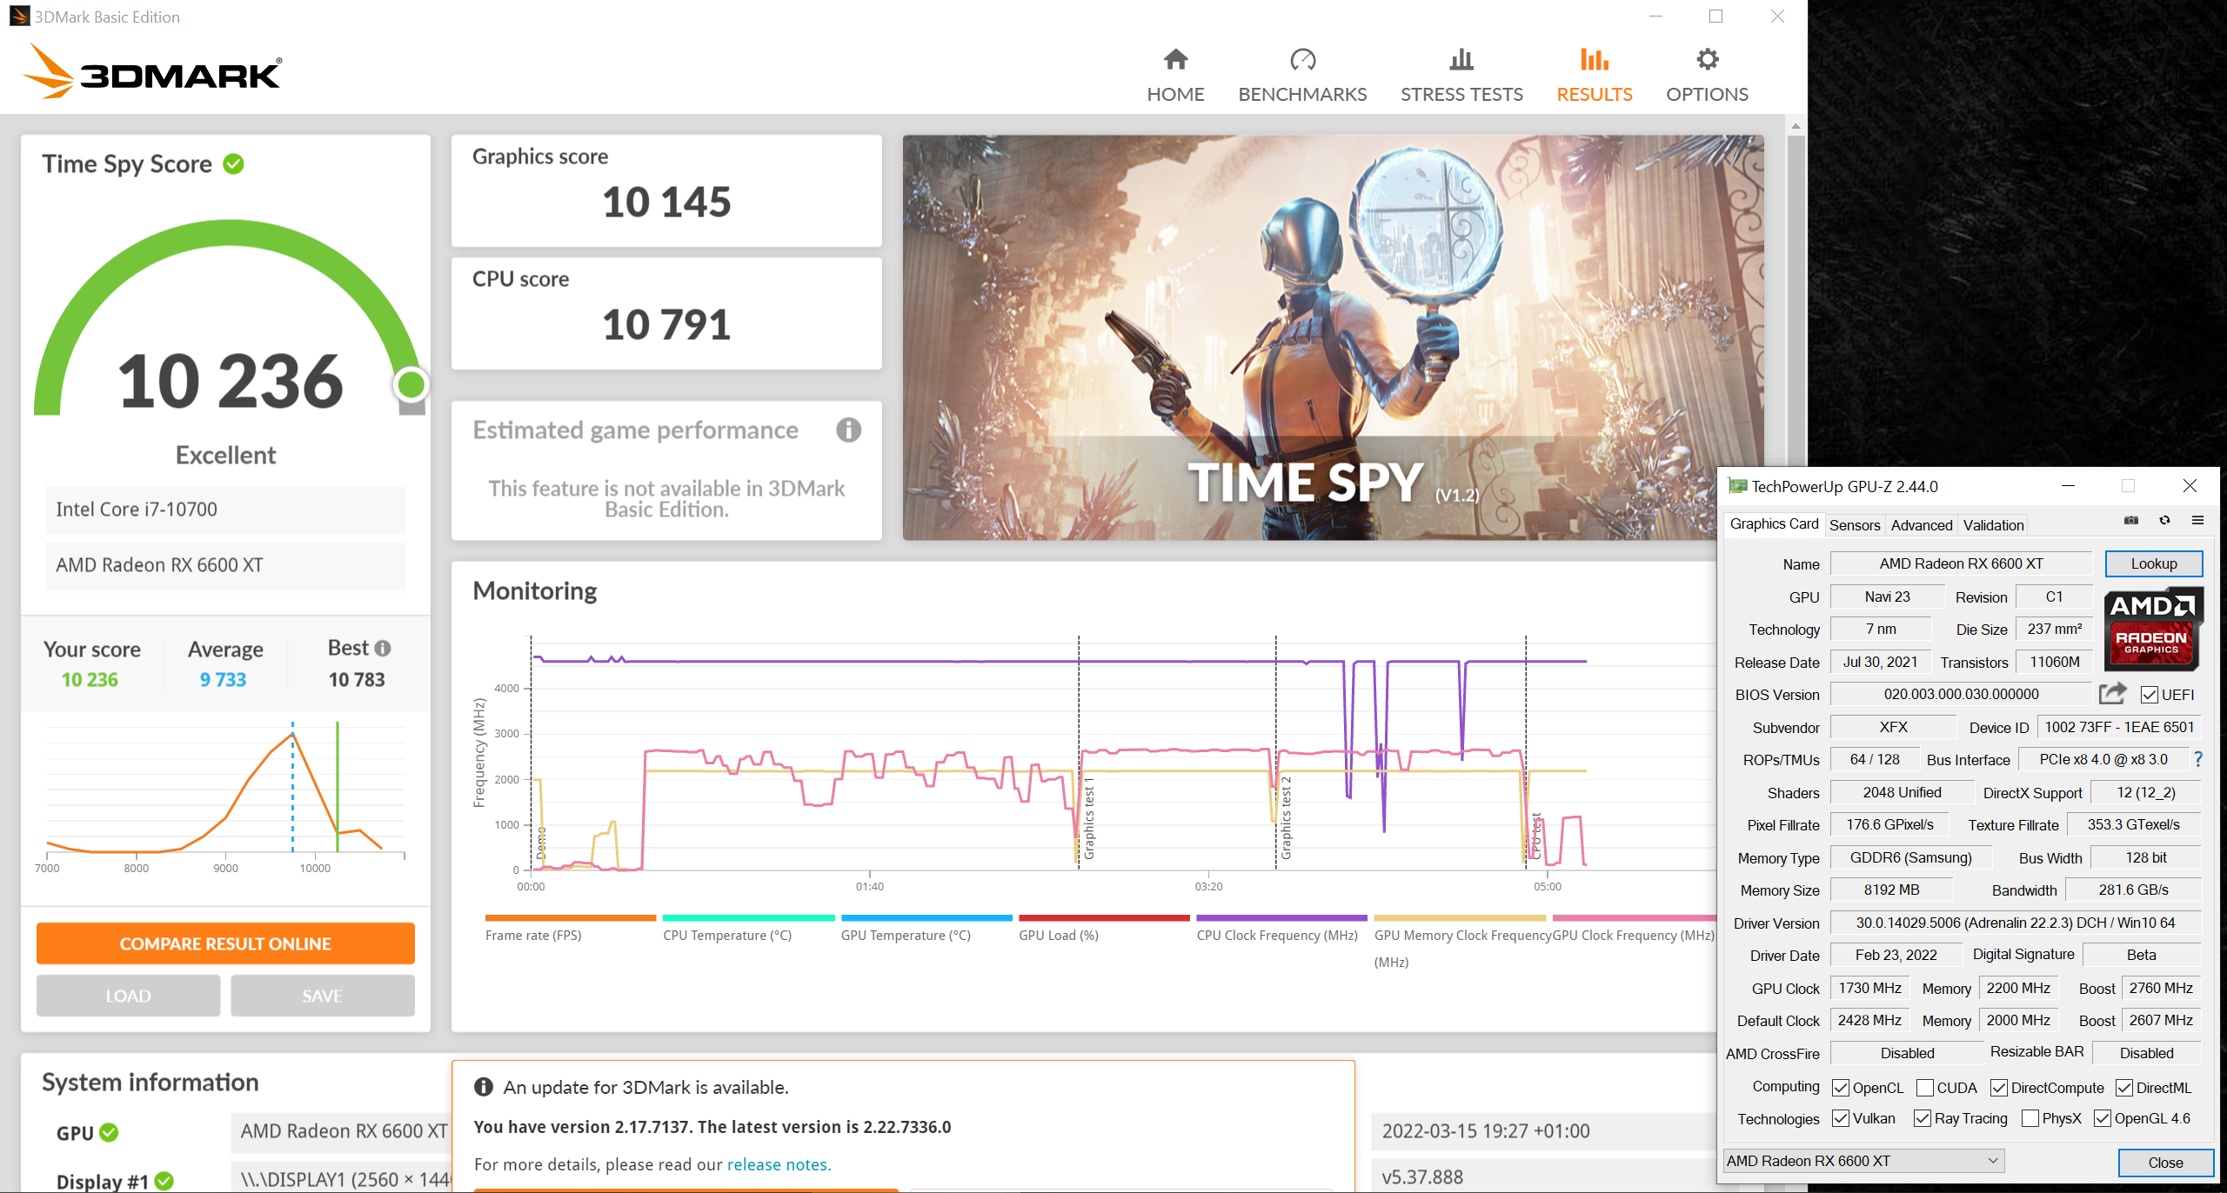Image resolution: width=2227 pixels, height=1193 pixels.
Task: Click GPU-Z refresh icon
Action: (x=2164, y=521)
